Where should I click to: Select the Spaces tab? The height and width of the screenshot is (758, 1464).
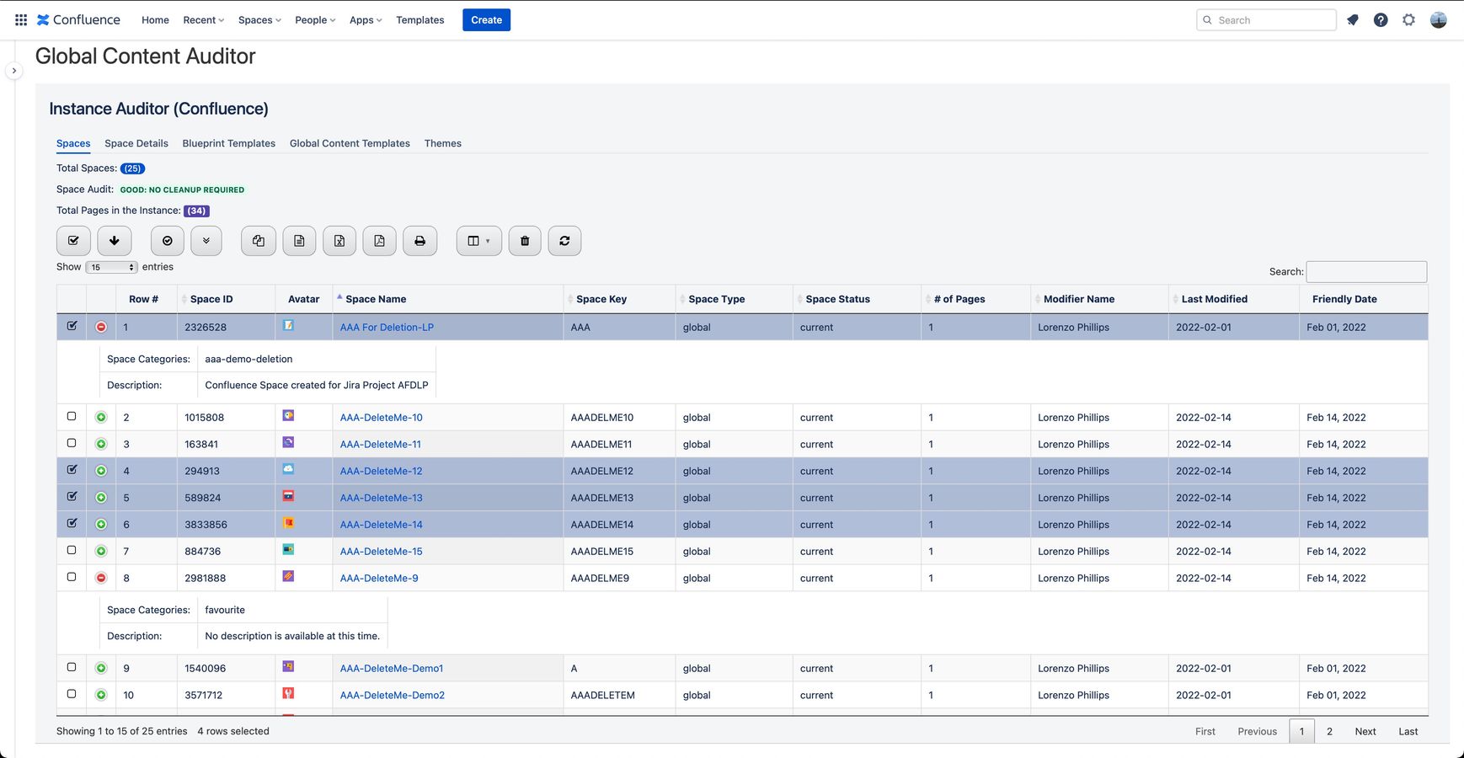[x=73, y=143]
